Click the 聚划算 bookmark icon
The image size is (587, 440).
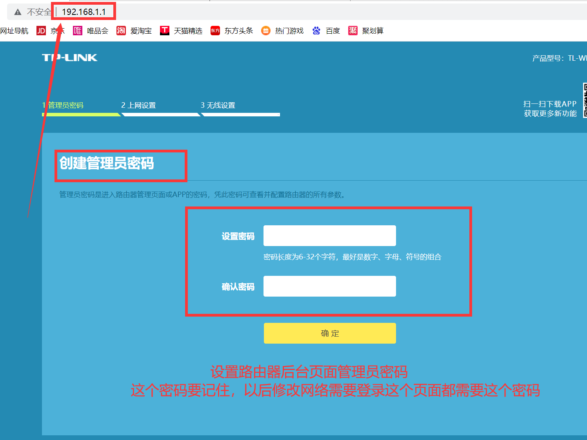coord(352,30)
